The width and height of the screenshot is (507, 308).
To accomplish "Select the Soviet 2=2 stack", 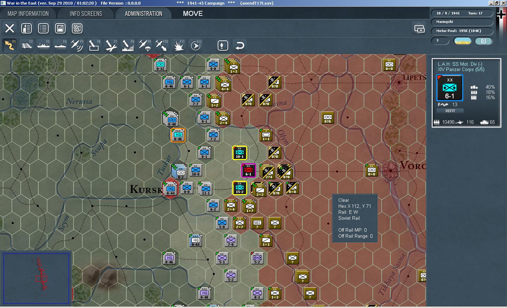I will tap(259, 190).
